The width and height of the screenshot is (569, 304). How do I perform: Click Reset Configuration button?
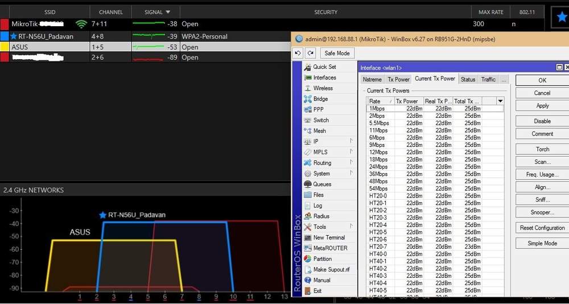pos(542,228)
